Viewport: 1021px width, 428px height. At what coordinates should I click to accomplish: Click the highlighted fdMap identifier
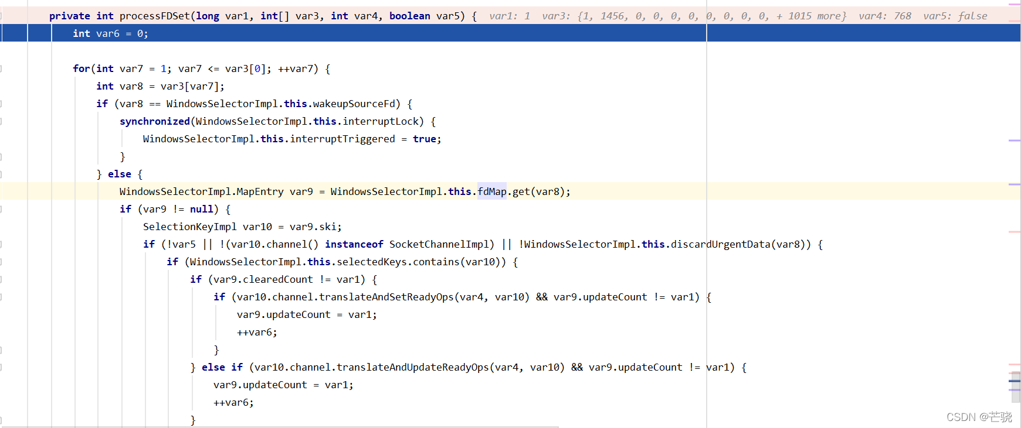[491, 191]
